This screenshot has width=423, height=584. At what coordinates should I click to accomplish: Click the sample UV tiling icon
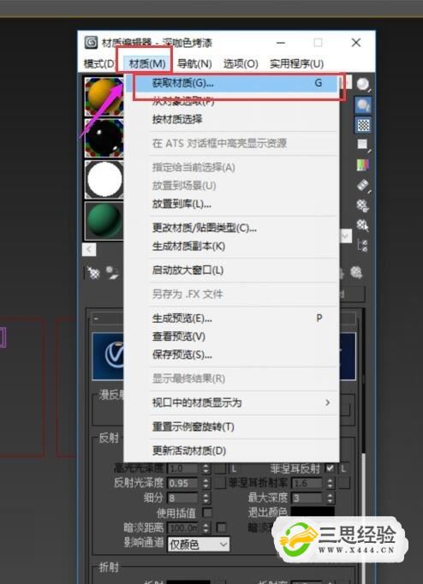(363, 145)
